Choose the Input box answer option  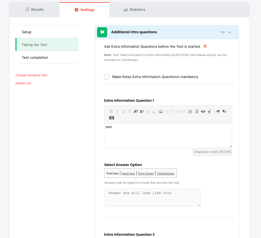[128, 173]
